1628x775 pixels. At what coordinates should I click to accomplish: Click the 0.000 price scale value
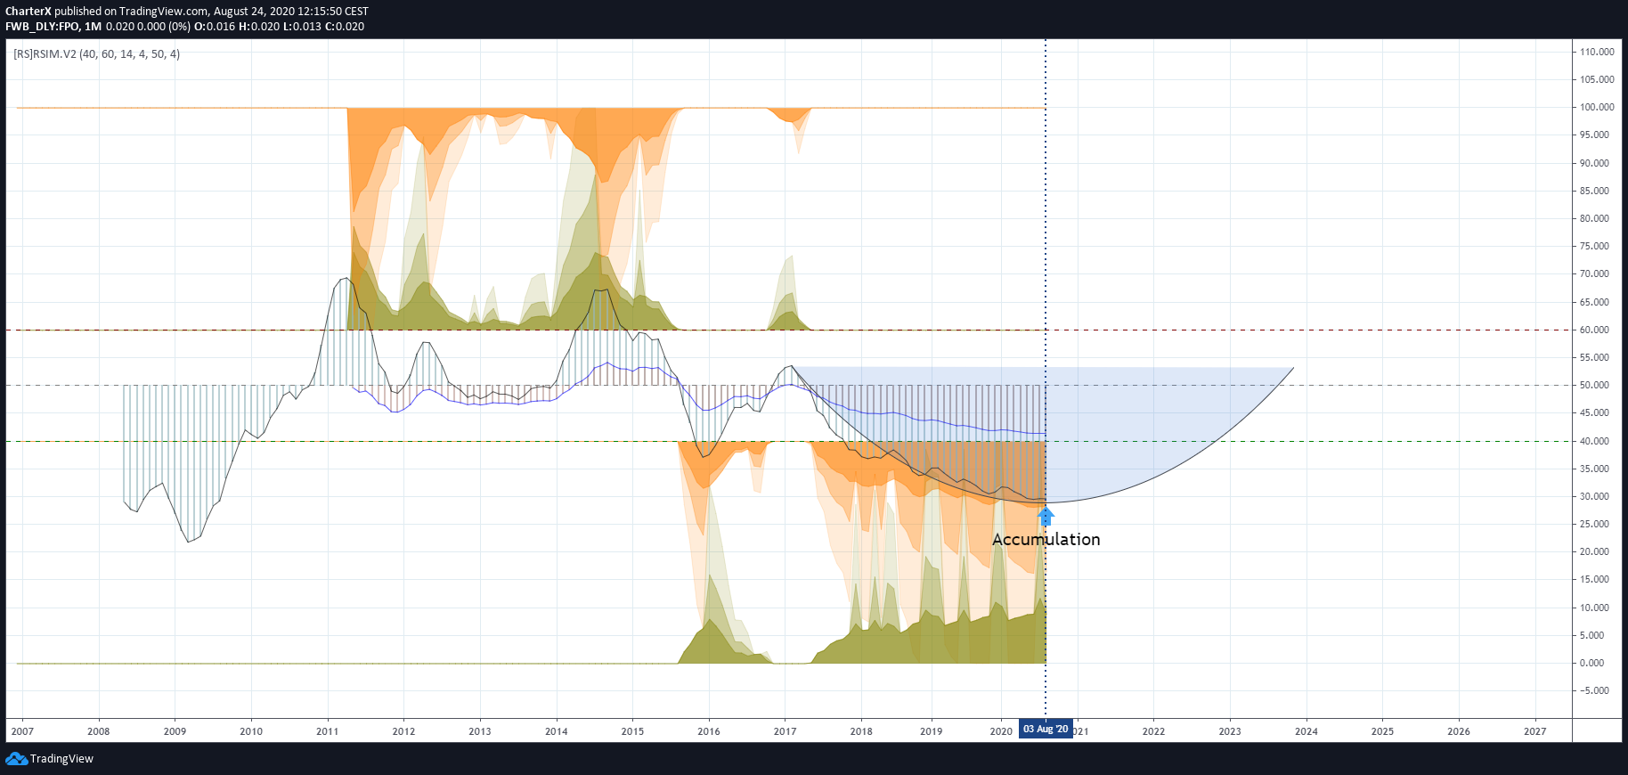click(1592, 663)
